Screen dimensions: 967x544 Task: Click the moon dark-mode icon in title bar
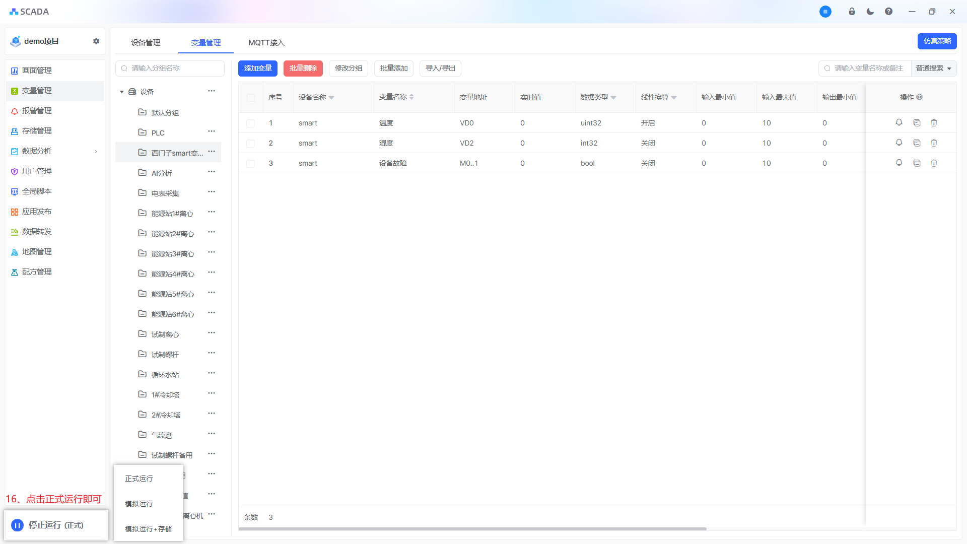coord(870,12)
